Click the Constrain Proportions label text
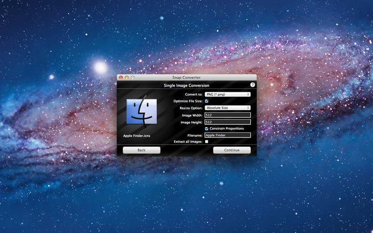This screenshot has height=233, width=373. click(227, 128)
